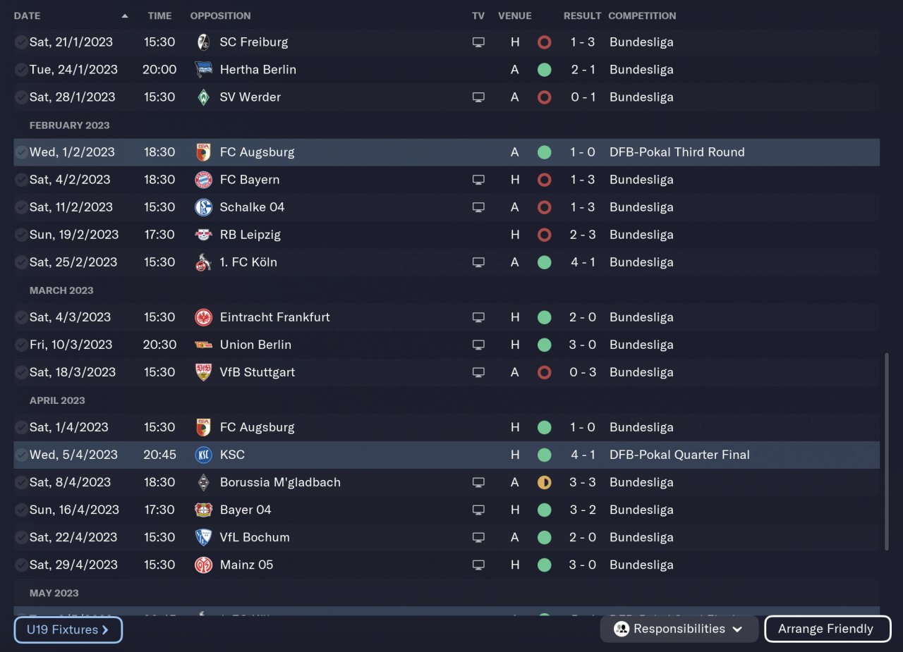Click the Eintracht Frankfurt crest icon
This screenshot has width=903, height=652.
(x=203, y=317)
